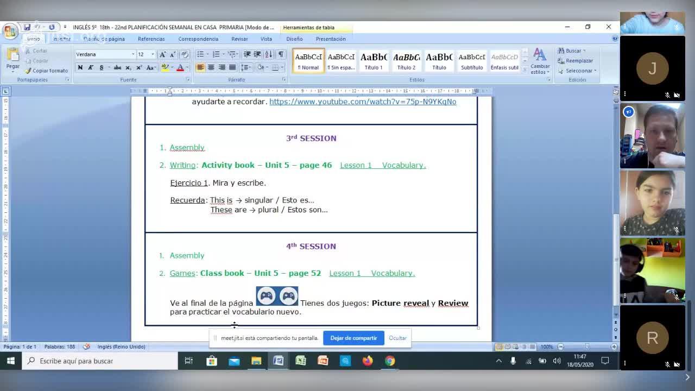
Task: Switch to the Referencias ribbon tab
Action: click(151, 39)
